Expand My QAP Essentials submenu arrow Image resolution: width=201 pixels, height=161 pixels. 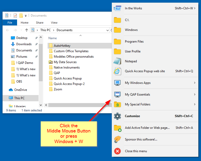[x=195, y=95]
